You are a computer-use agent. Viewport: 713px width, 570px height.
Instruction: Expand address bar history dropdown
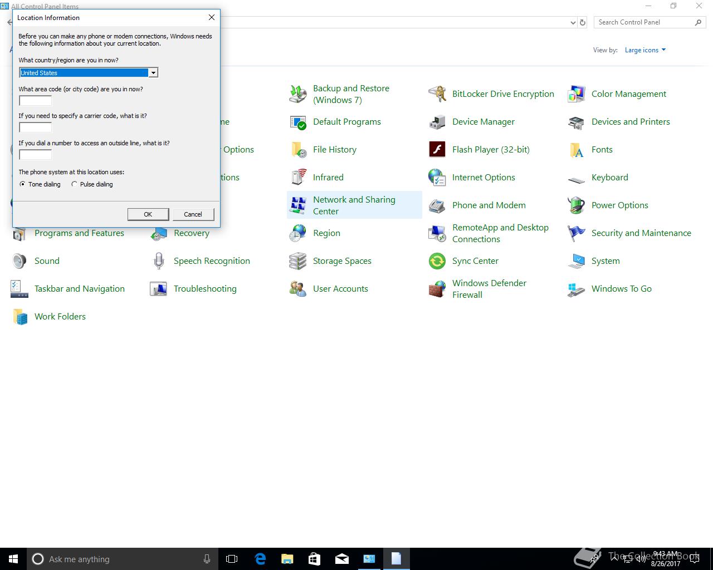point(573,23)
